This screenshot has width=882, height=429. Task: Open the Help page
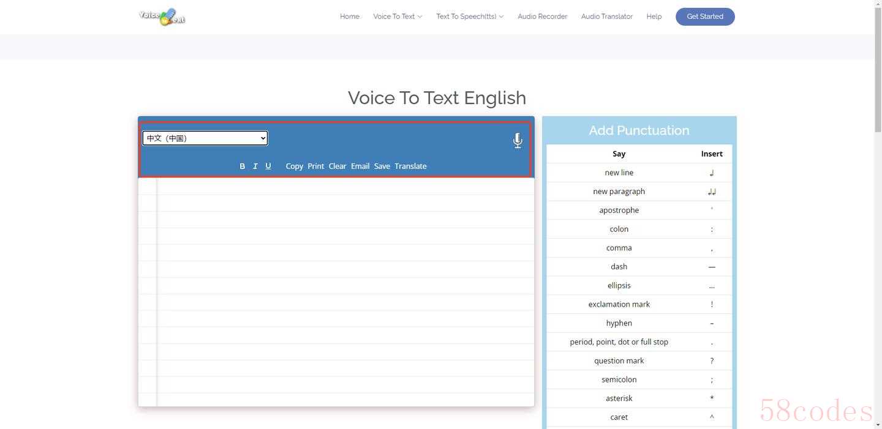[654, 17]
